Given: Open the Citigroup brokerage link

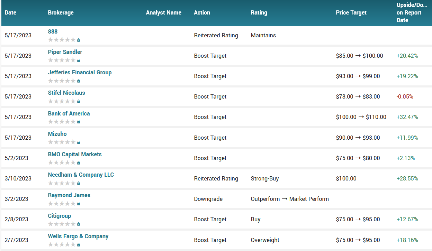Looking at the screenshot, I should [x=60, y=216].
